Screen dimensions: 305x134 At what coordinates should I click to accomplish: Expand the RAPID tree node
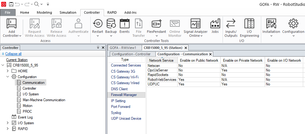click(8, 129)
